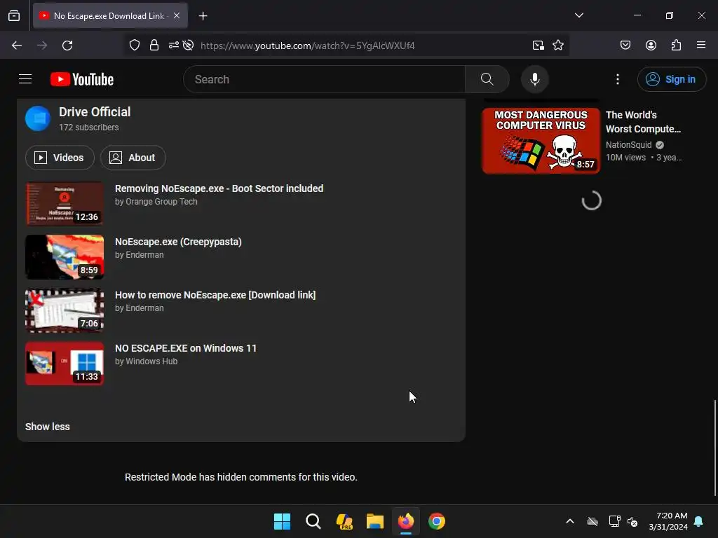Screen dimensions: 718x538
Task: Toggle picture-in-picture from the address bar
Action: click(538, 46)
